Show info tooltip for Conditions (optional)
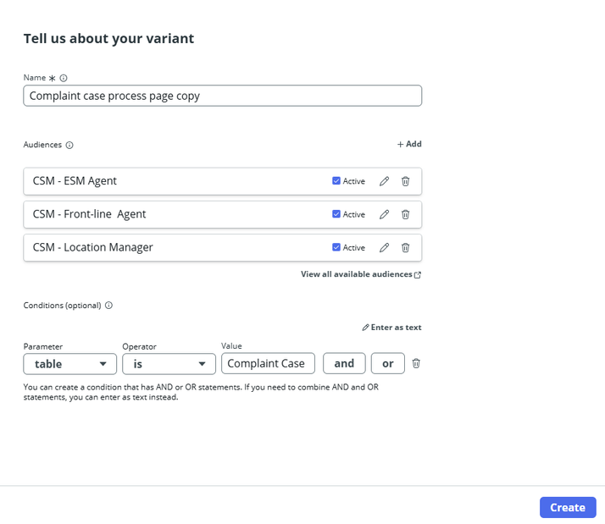This screenshot has width=605, height=524. coord(108,306)
